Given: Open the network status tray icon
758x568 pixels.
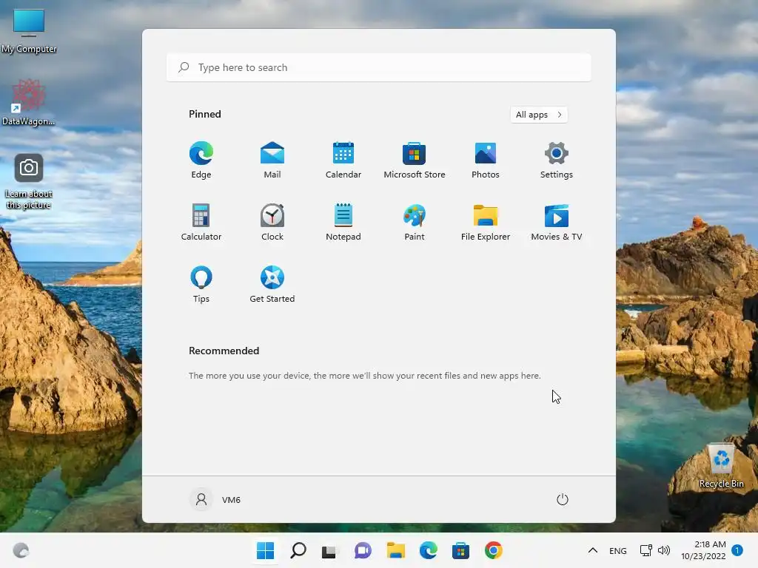Looking at the screenshot, I should (645, 550).
